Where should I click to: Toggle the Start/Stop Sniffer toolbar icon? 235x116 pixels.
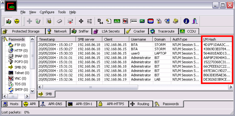point(8,21)
